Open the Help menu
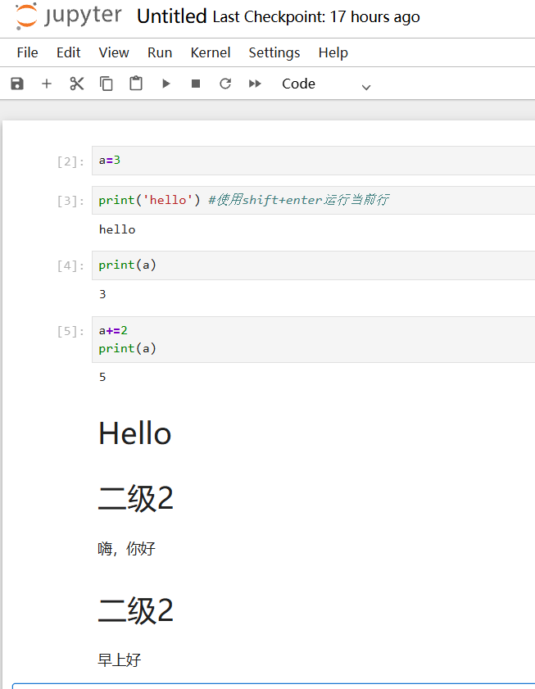This screenshot has height=689, width=535. [x=333, y=52]
